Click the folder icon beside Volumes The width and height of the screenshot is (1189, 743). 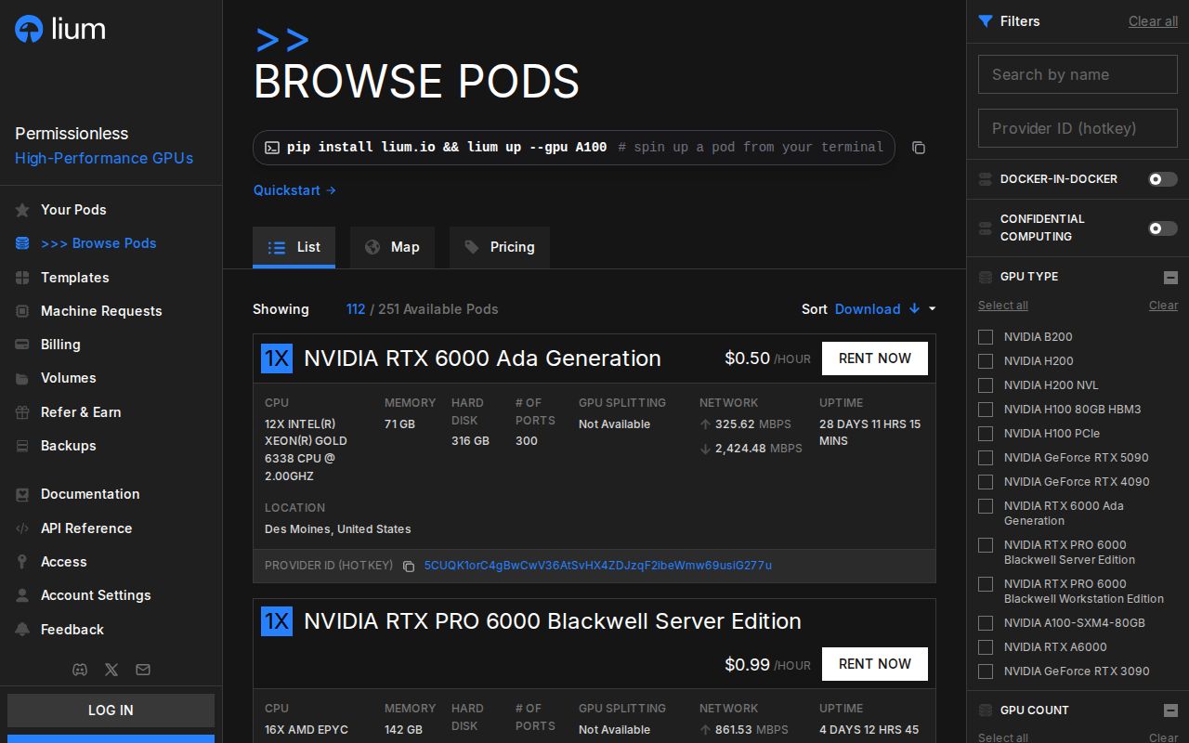(22, 378)
